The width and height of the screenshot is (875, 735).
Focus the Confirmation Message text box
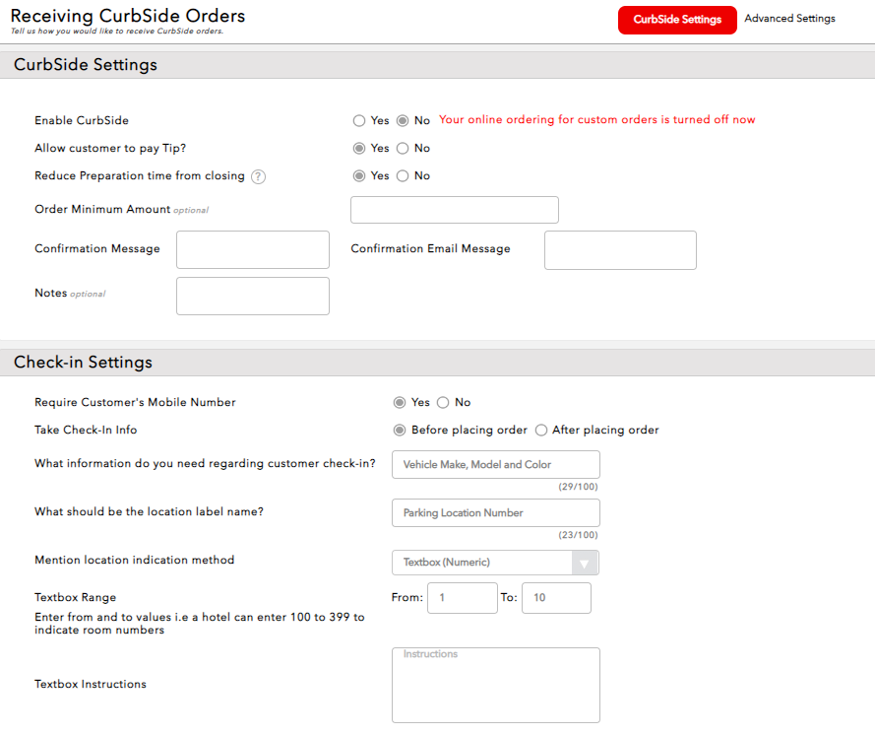click(252, 250)
